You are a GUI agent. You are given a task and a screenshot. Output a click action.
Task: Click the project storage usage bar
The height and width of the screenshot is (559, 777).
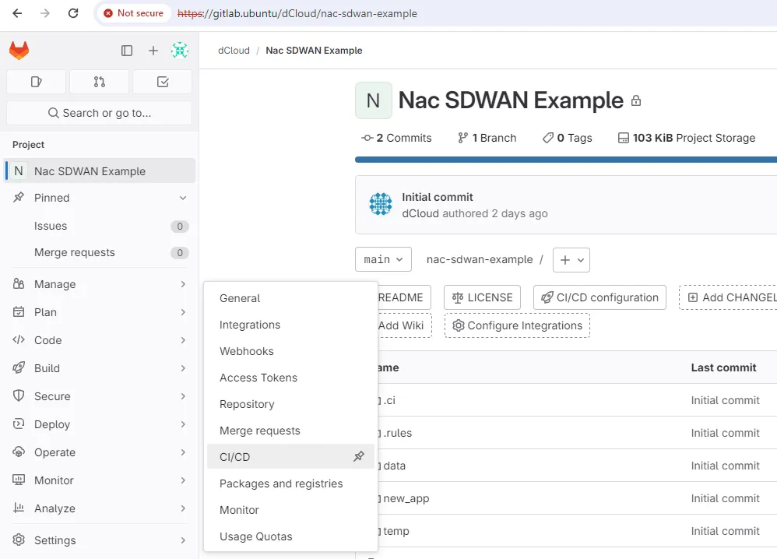coord(565,160)
